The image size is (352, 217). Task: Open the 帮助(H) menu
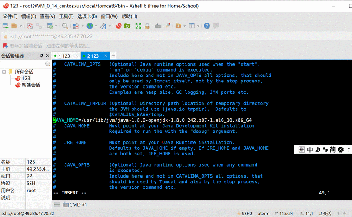130,16
